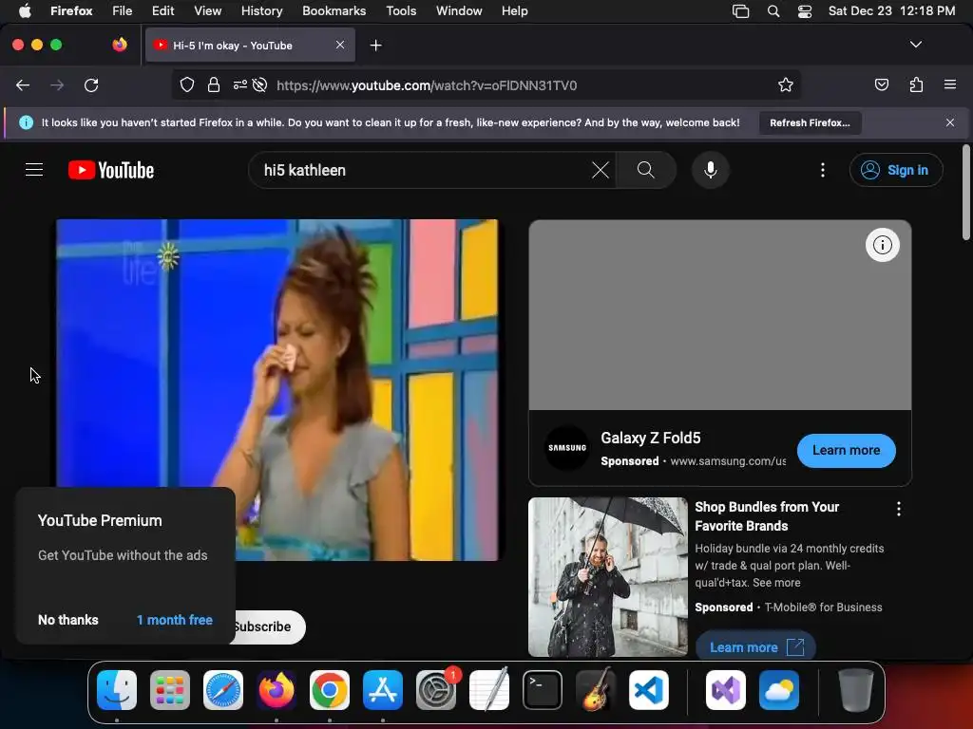Open the Trash in the dock
Viewport: 973px width, 729px height.
pos(856,690)
